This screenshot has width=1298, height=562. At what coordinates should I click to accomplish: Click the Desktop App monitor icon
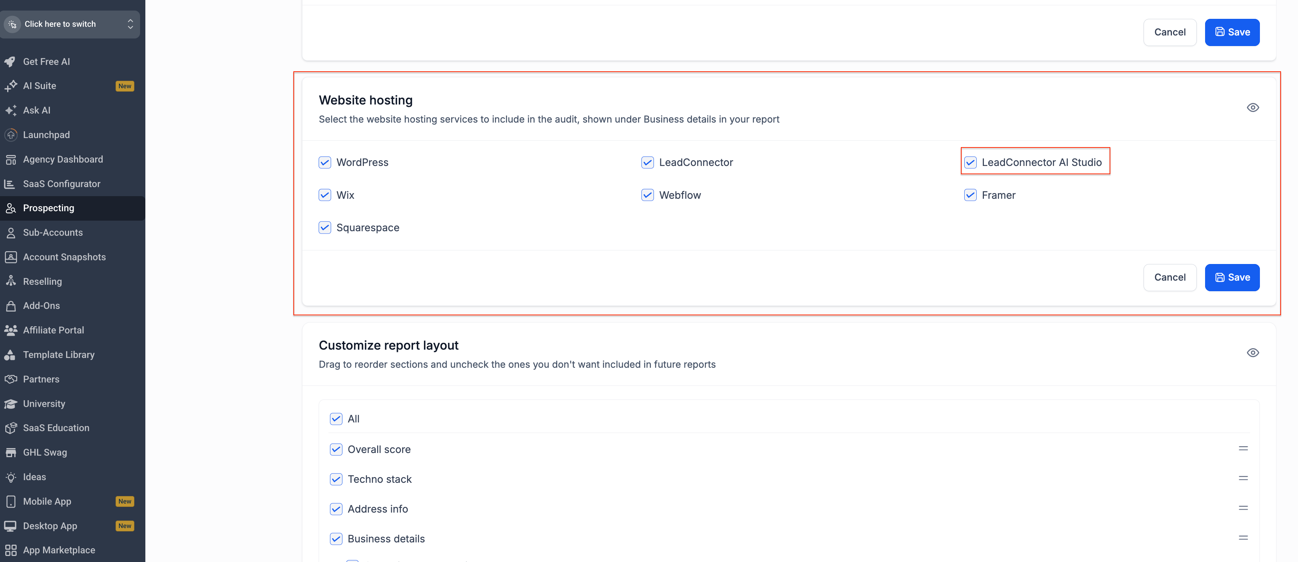click(10, 526)
